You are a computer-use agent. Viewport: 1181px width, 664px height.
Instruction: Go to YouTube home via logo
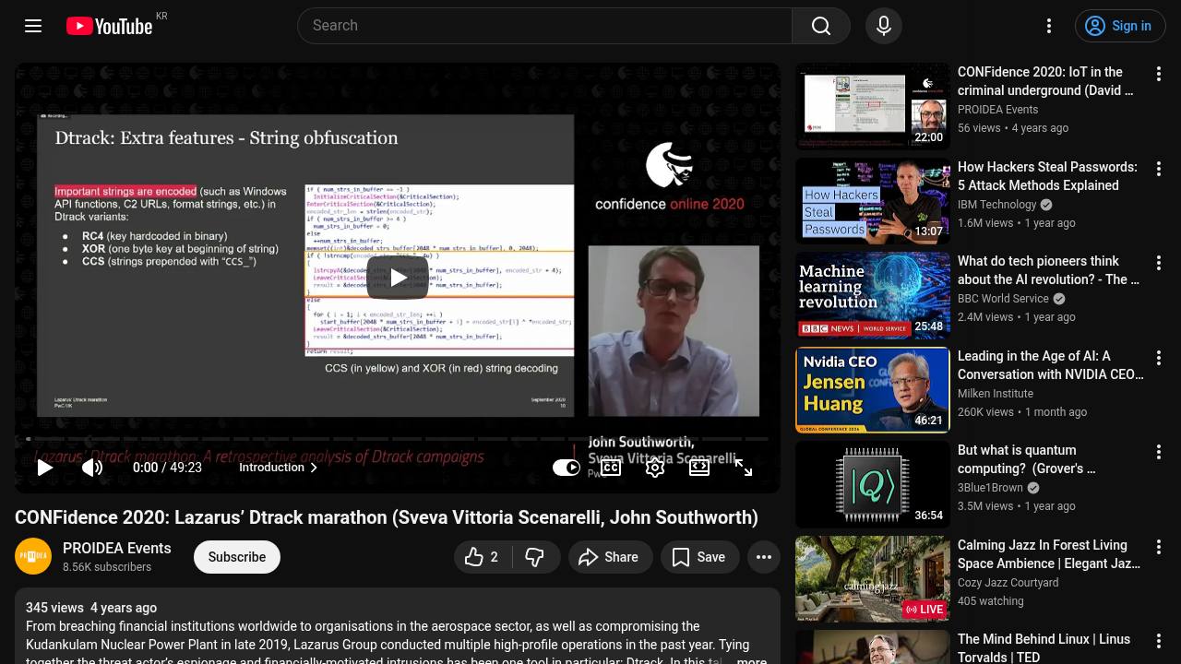pyautogui.click(x=110, y=26)
